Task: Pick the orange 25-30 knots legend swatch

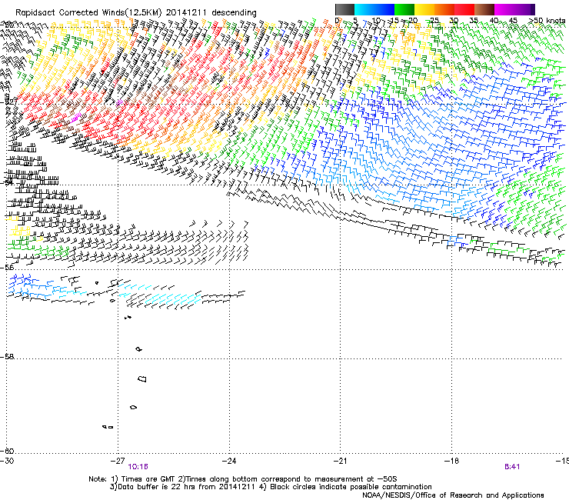Action: pos(444,9)
